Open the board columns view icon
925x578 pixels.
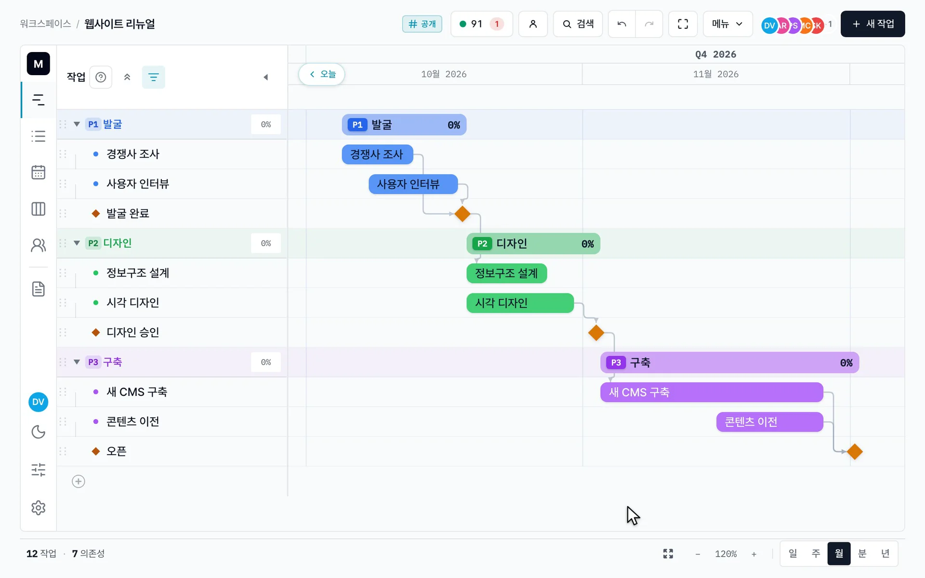pyautogui.click(x=38, y=209)
